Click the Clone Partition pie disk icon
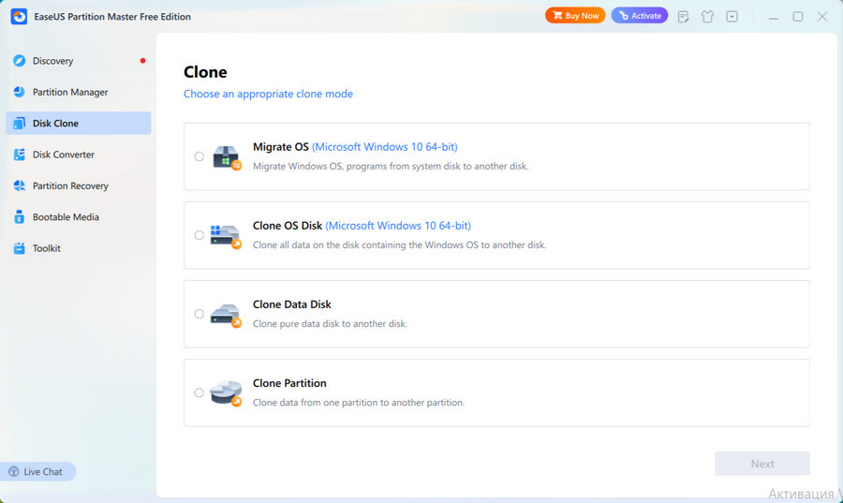The width and height of the screenshot is (843, 503). 226,393
